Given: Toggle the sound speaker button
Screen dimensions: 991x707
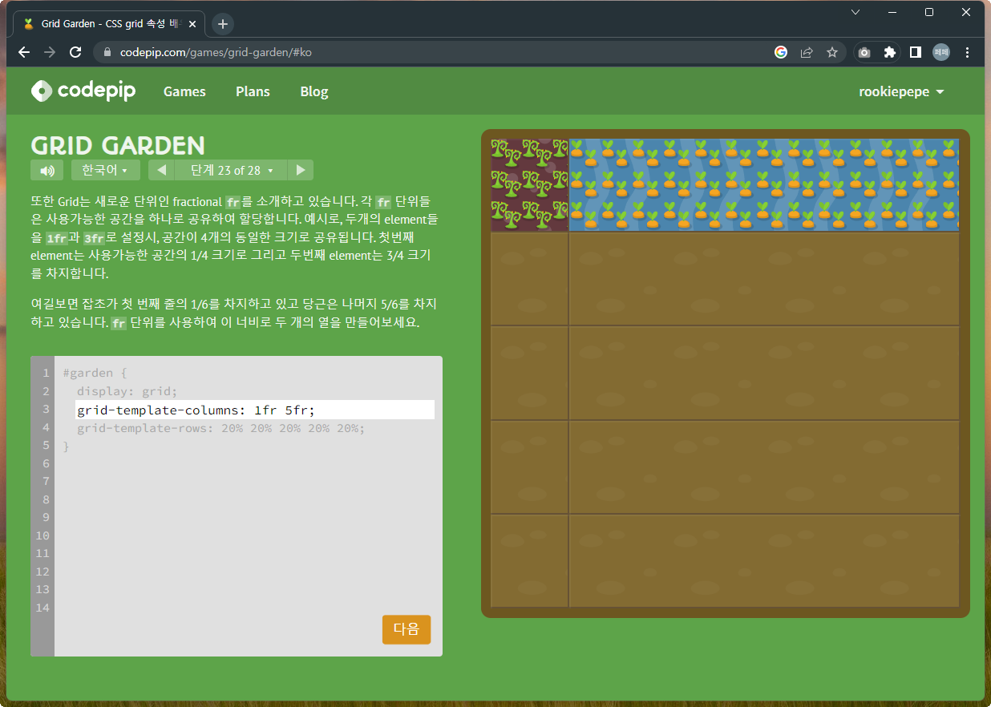Looking at the screenshot, I should (47, 170).
